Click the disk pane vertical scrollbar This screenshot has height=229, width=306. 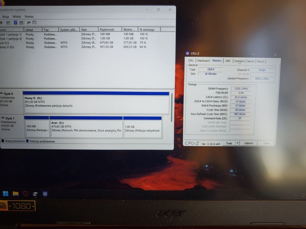pos(172,108)
